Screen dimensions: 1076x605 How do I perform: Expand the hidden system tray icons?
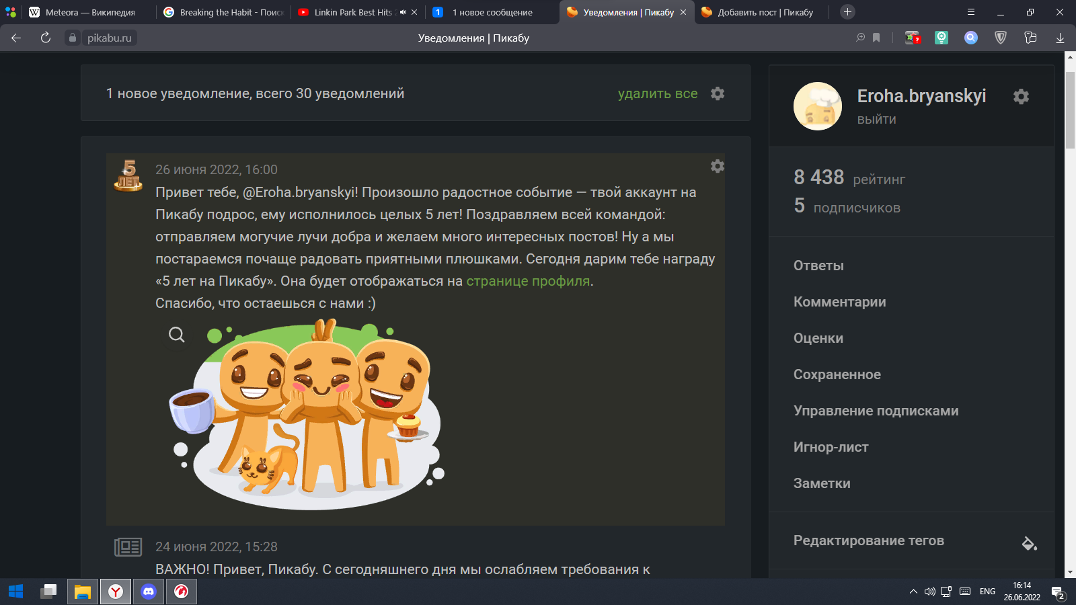(913, 592)
